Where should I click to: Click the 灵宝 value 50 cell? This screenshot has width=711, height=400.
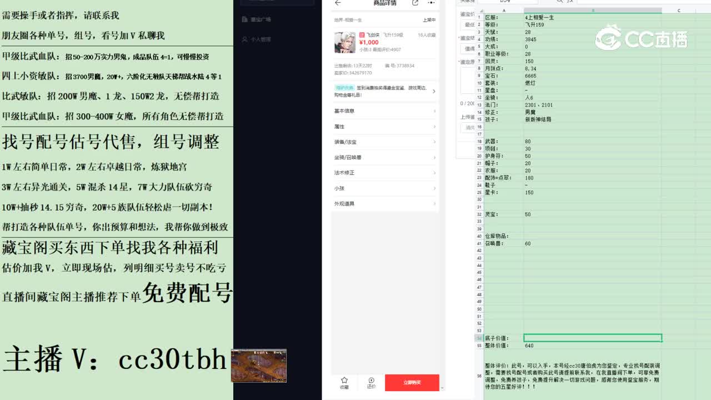coord(593,214)
